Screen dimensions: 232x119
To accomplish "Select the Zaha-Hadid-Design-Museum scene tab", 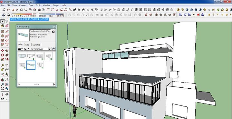I will (29, 19).
